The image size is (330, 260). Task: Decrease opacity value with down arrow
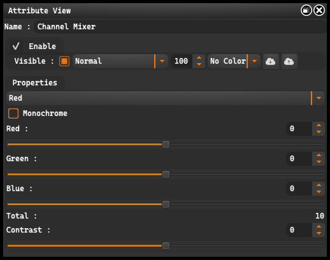(x=199, y=64)
